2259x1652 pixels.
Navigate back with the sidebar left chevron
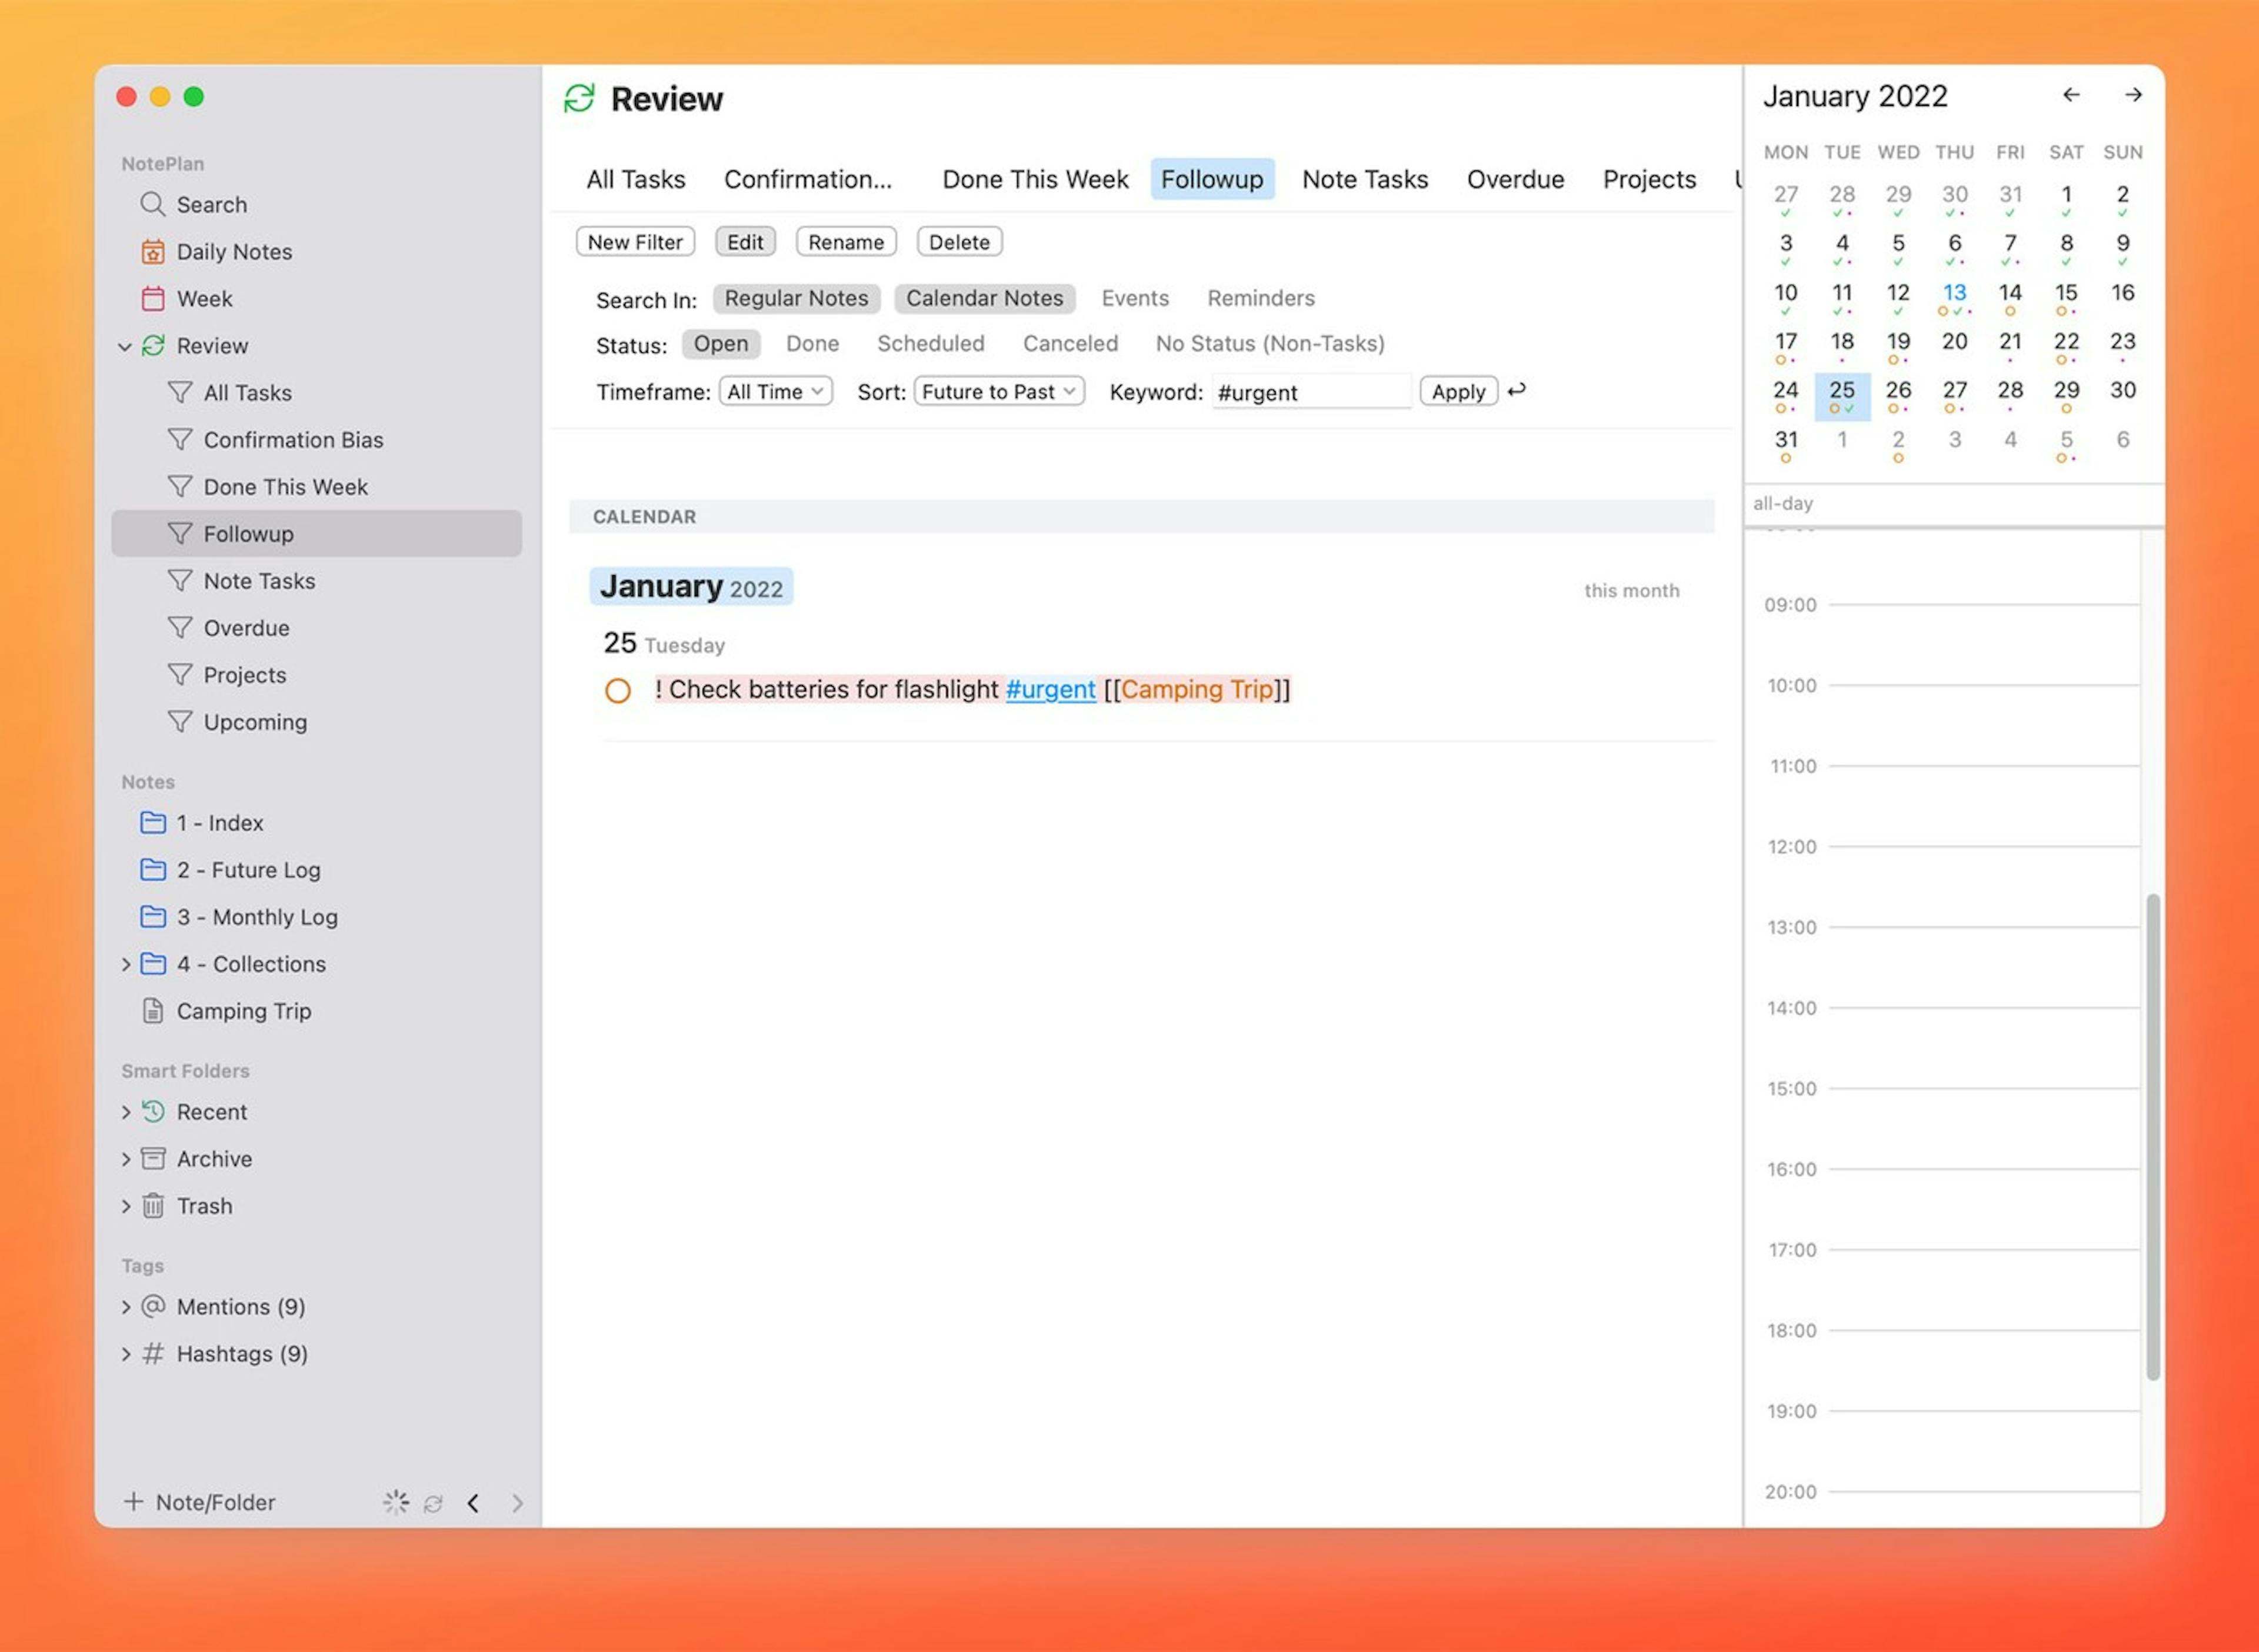[x=473, y=1503]
